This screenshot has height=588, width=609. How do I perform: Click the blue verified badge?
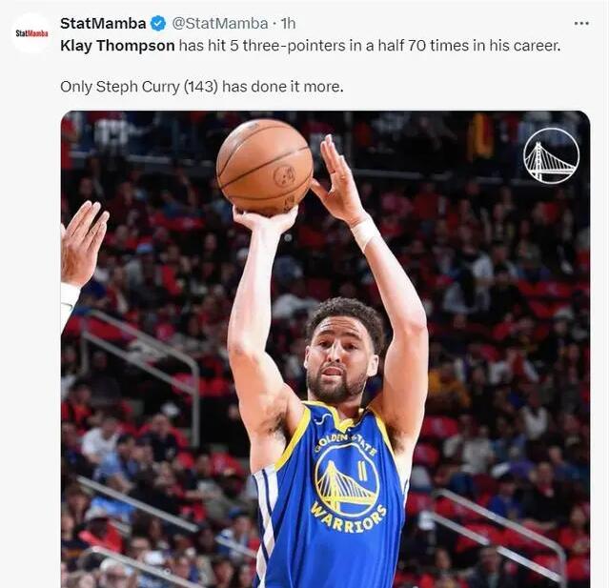coord(158,23)
